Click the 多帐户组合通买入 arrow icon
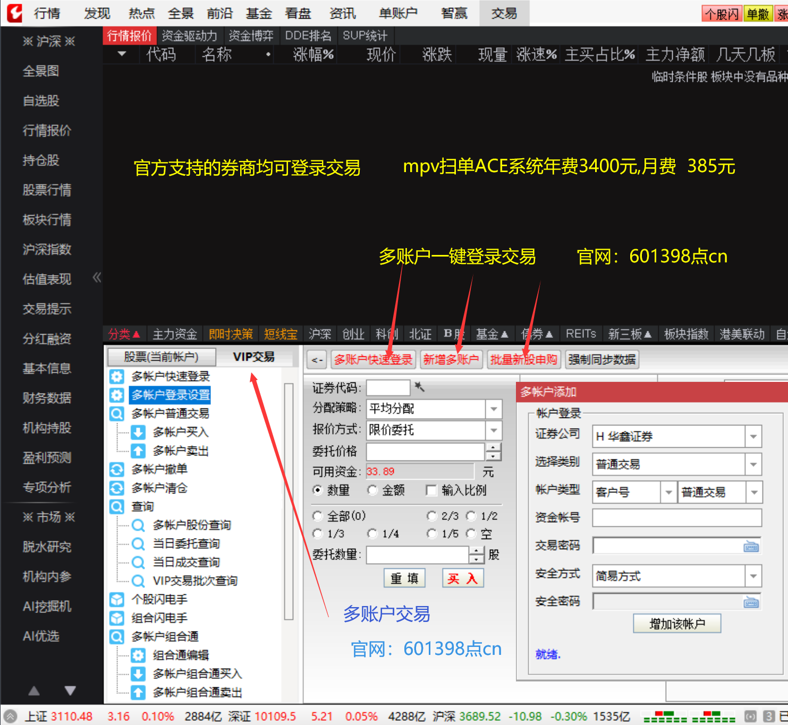Image resolution: width=788 pixels, height=725 pixels. pos(138,674)
